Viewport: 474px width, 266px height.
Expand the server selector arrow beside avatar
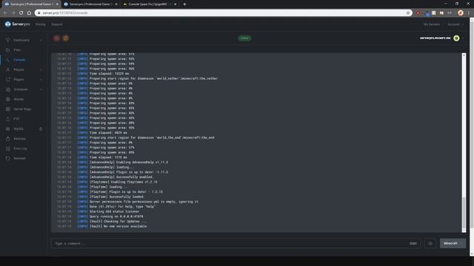(463, 38)
